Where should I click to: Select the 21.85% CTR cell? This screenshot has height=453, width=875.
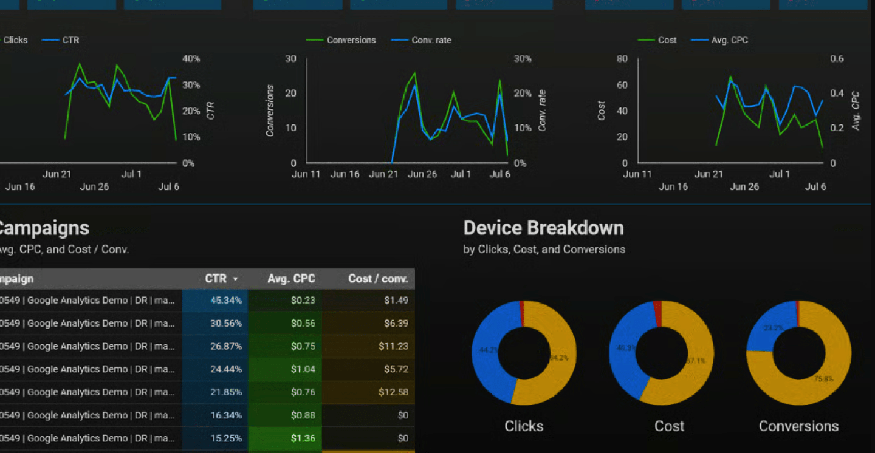coord(214,392)
